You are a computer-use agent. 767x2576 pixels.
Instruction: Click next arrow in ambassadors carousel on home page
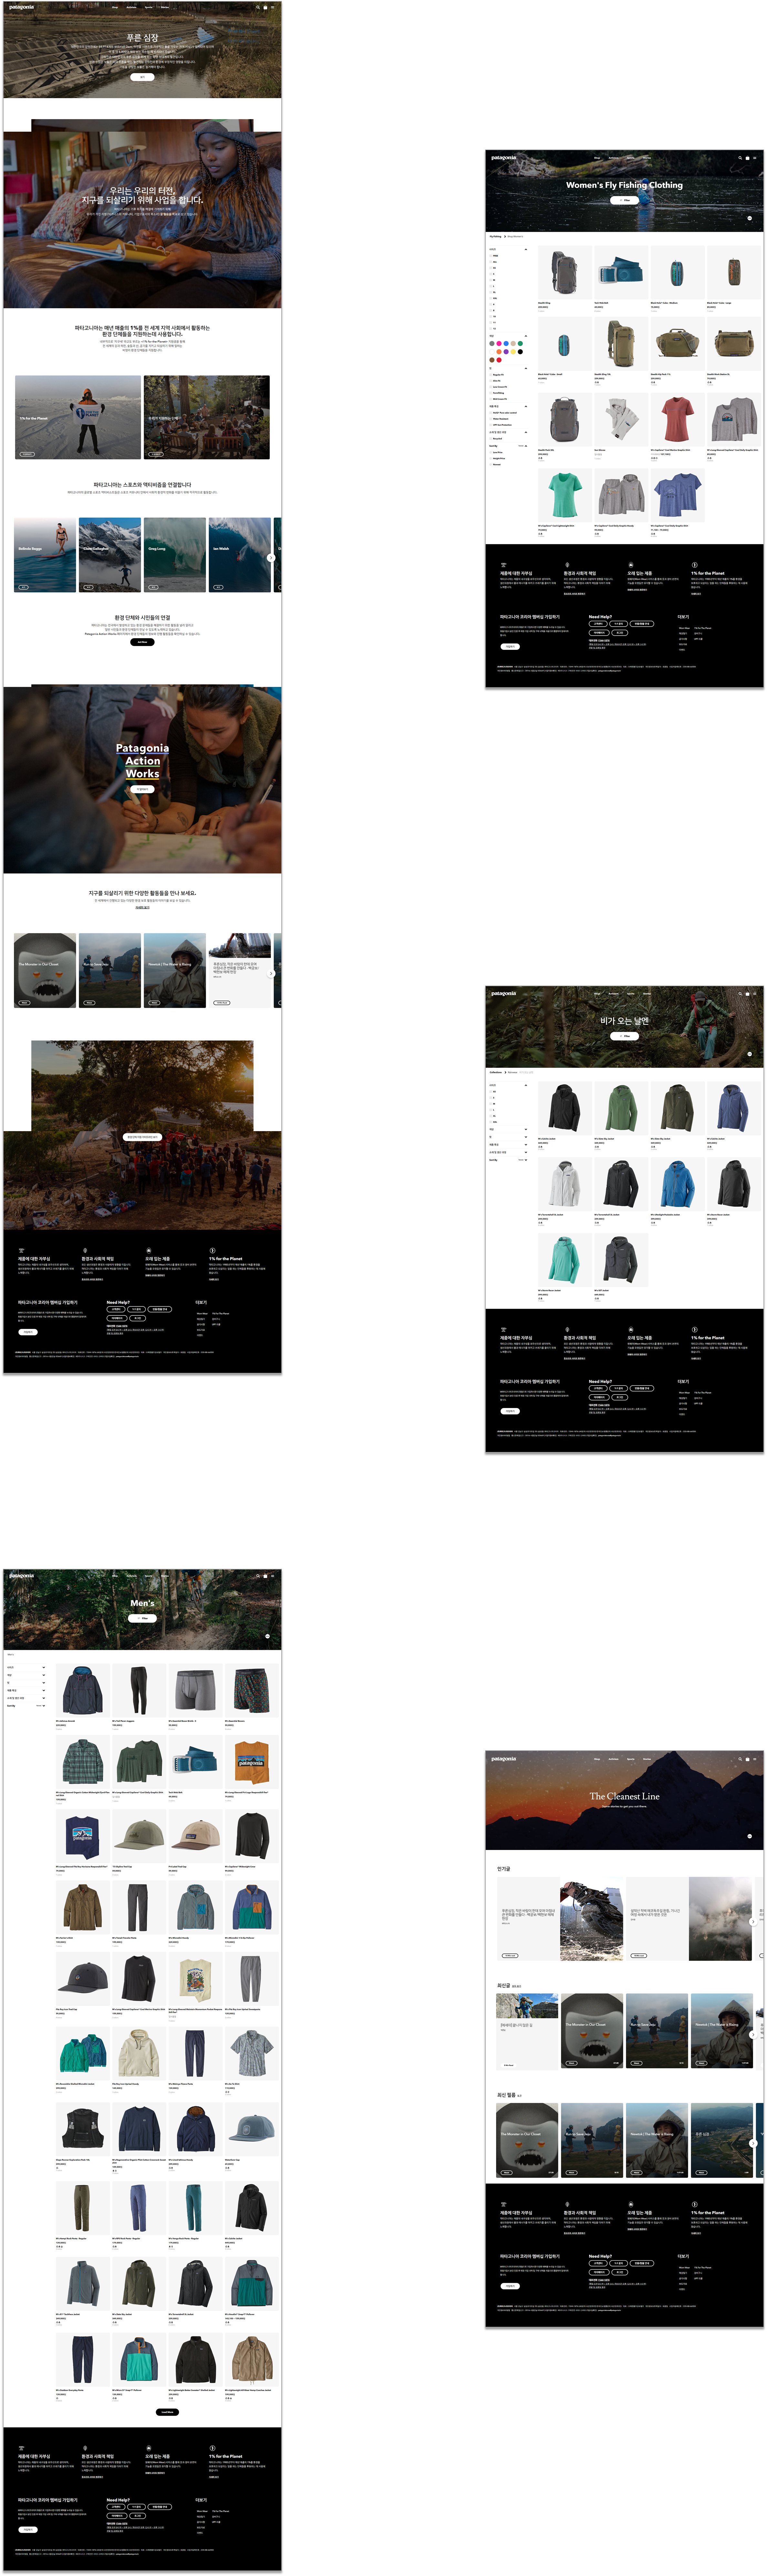tap(271, 558)
